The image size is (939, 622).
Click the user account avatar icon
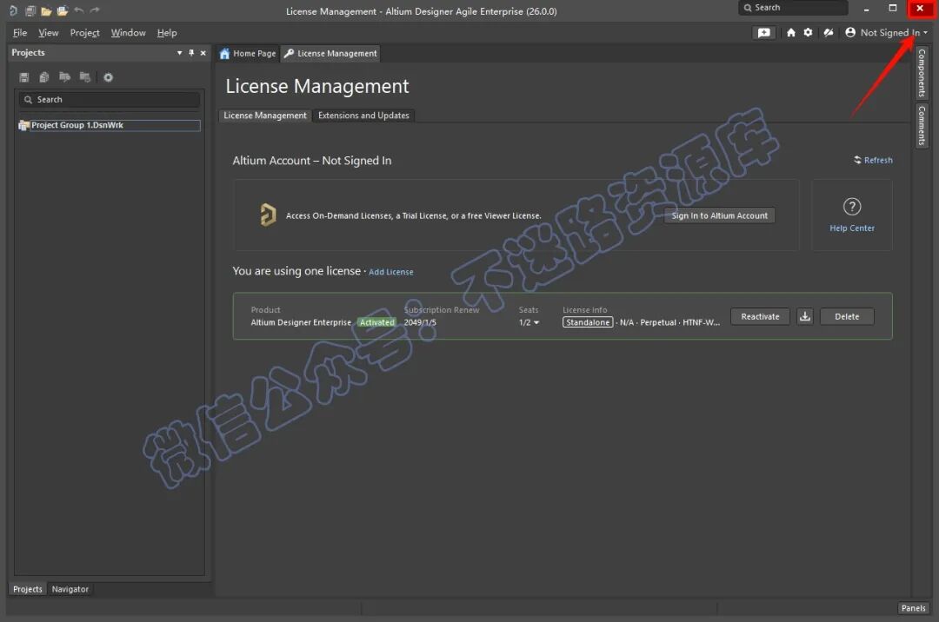click(x=850, y=32)
